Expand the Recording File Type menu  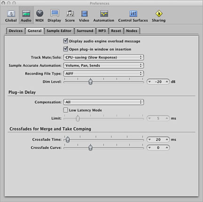point(103,73)
